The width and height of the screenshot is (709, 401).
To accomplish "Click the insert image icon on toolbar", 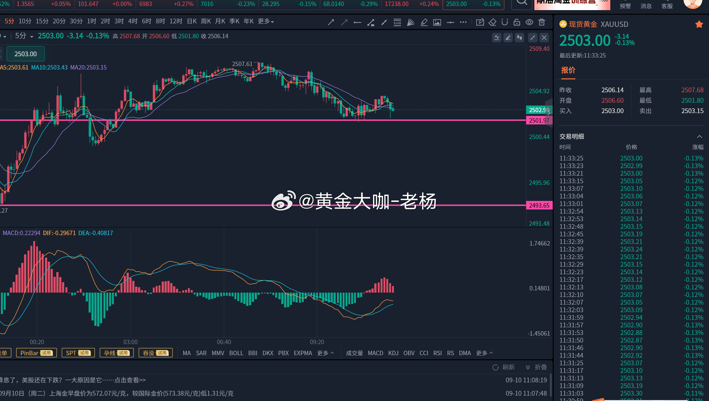I will pyautogui.click(x=437, y=22).
